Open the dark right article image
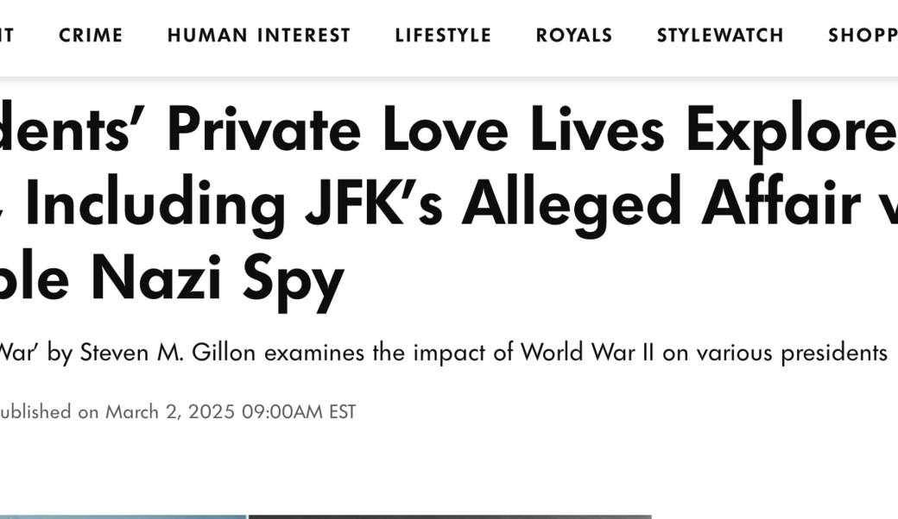Viewport: 898px width, 519px height. [x=449, y=516]
